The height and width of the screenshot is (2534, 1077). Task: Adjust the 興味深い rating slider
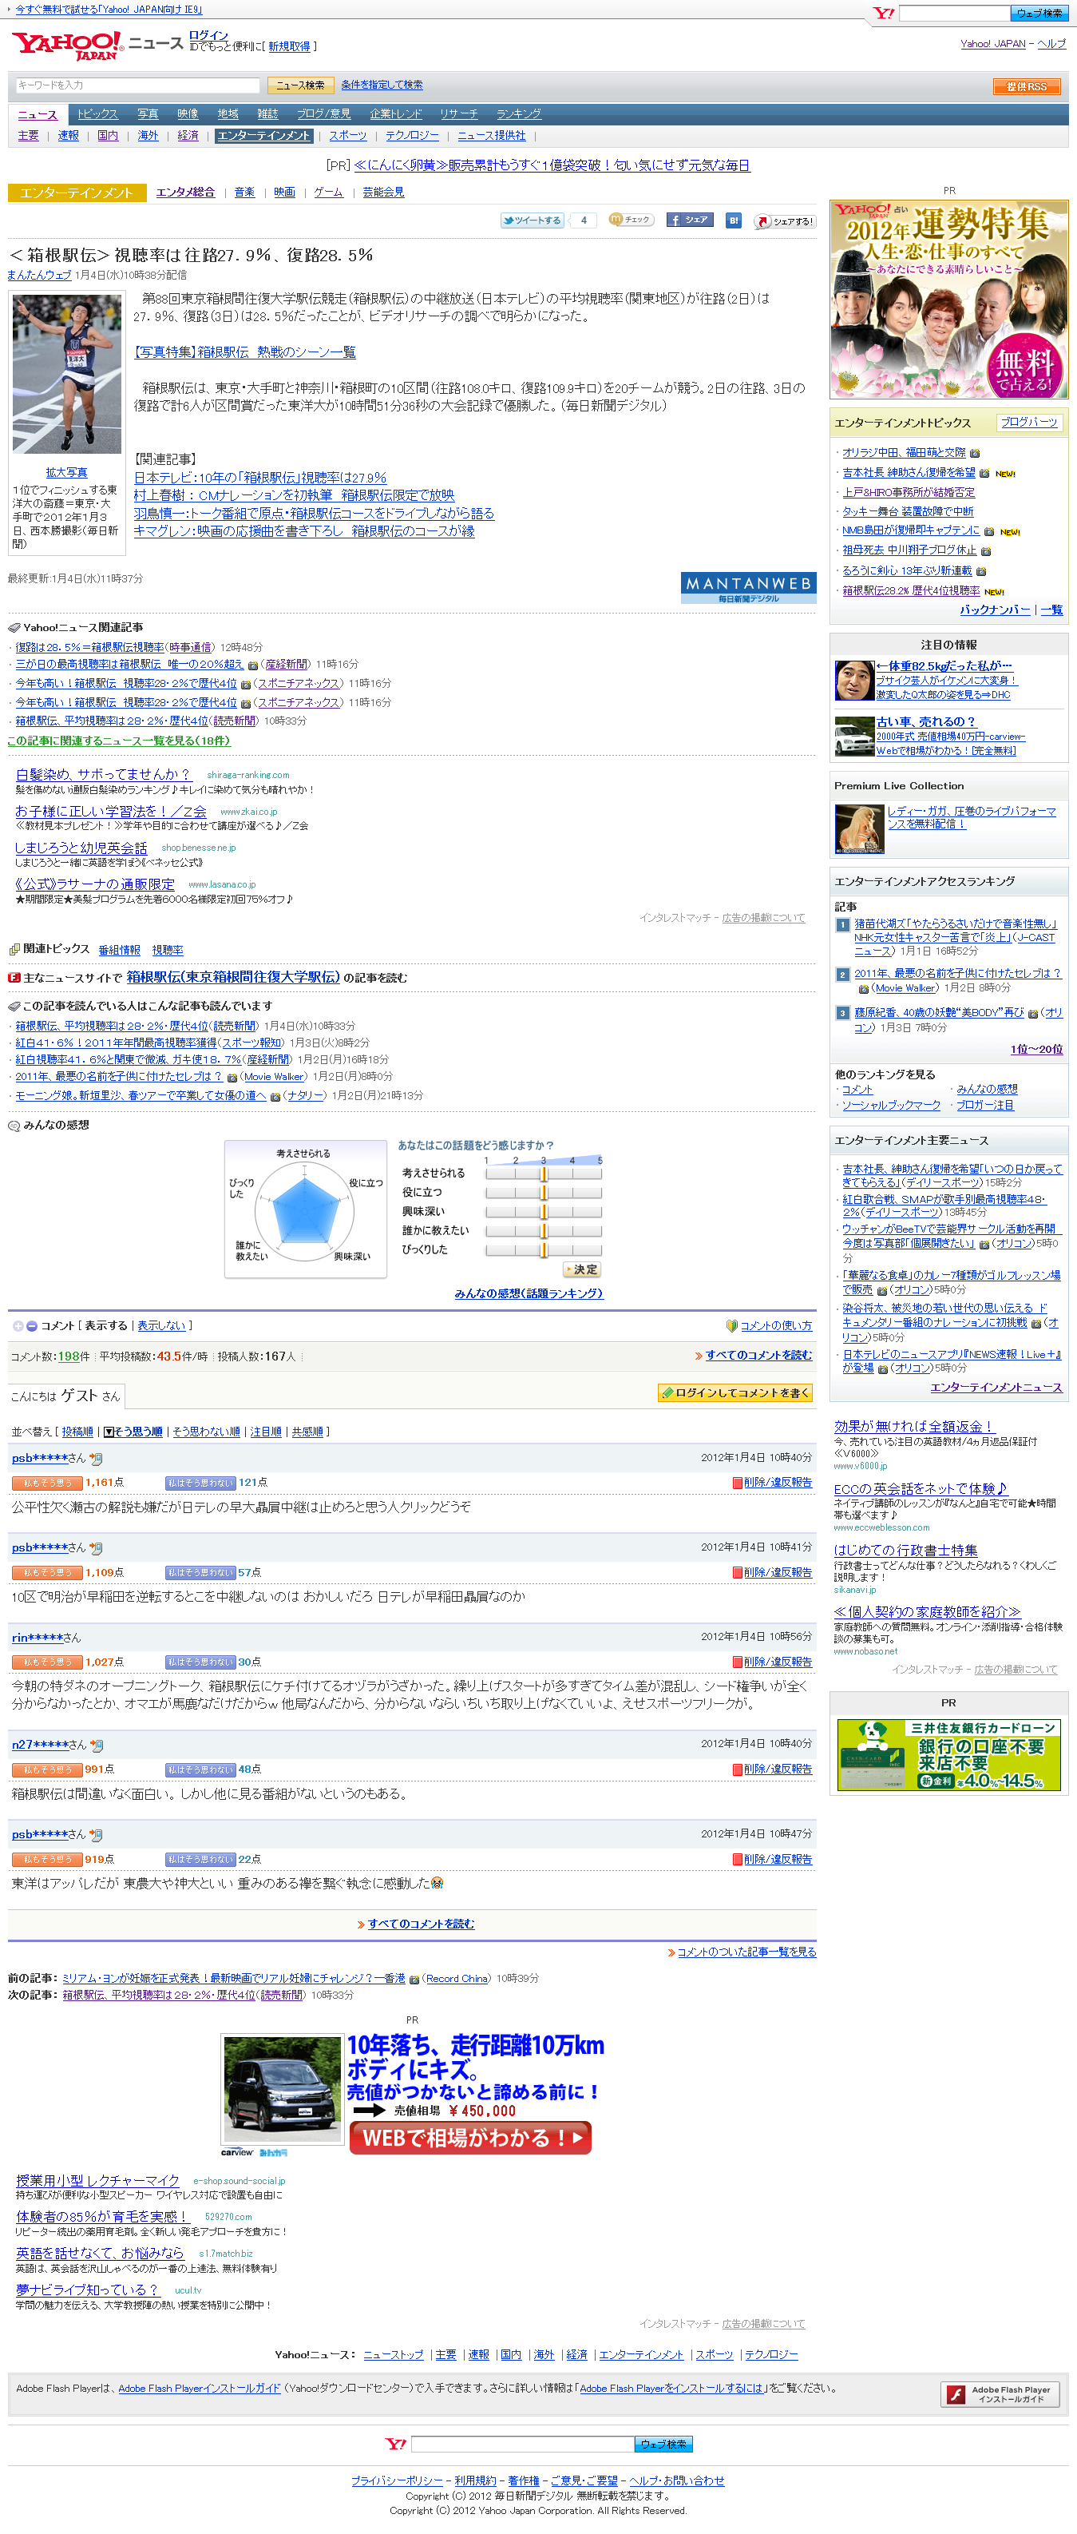pos(544,1212)
